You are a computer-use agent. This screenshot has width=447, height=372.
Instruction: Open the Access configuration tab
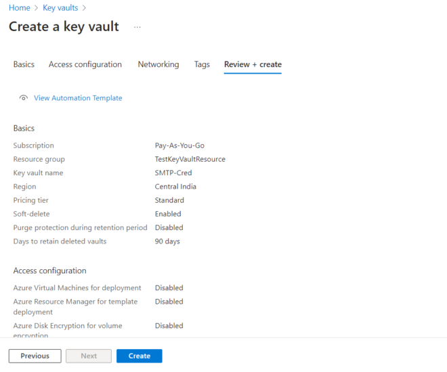[x=85, y=65]
